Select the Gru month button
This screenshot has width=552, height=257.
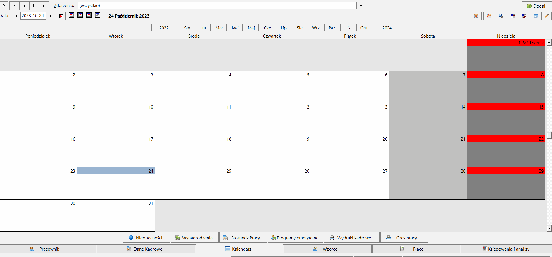[x=364, y=28]
